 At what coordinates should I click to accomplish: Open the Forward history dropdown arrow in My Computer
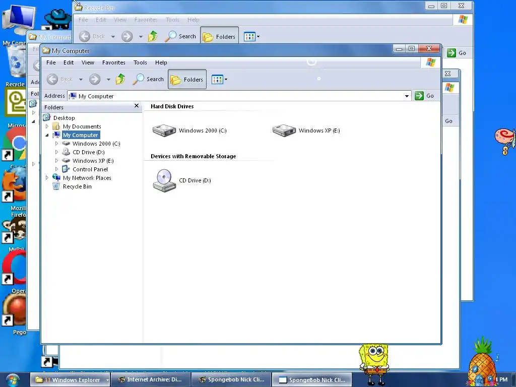108,79
